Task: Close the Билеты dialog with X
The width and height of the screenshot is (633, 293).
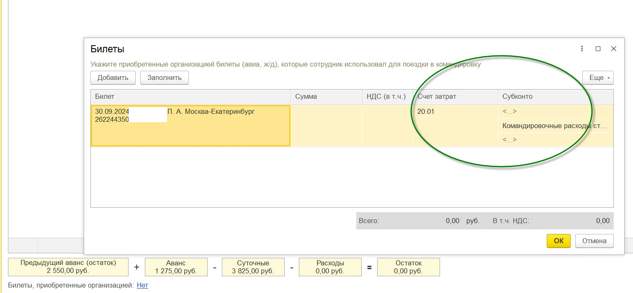Action: pos(614,49)
